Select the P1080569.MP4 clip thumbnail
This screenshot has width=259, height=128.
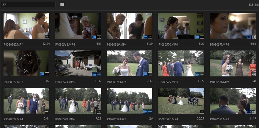130,26
